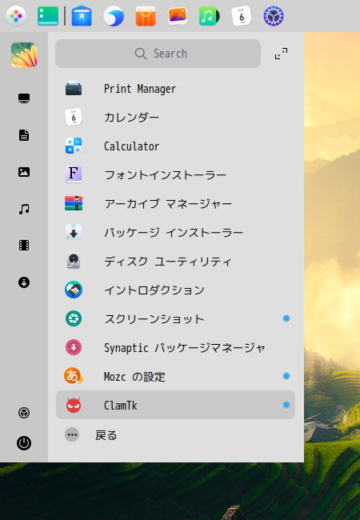The height and width of the screenshot is (520, 360).
Task: Open the イントロダクション app
Action: 175,290
